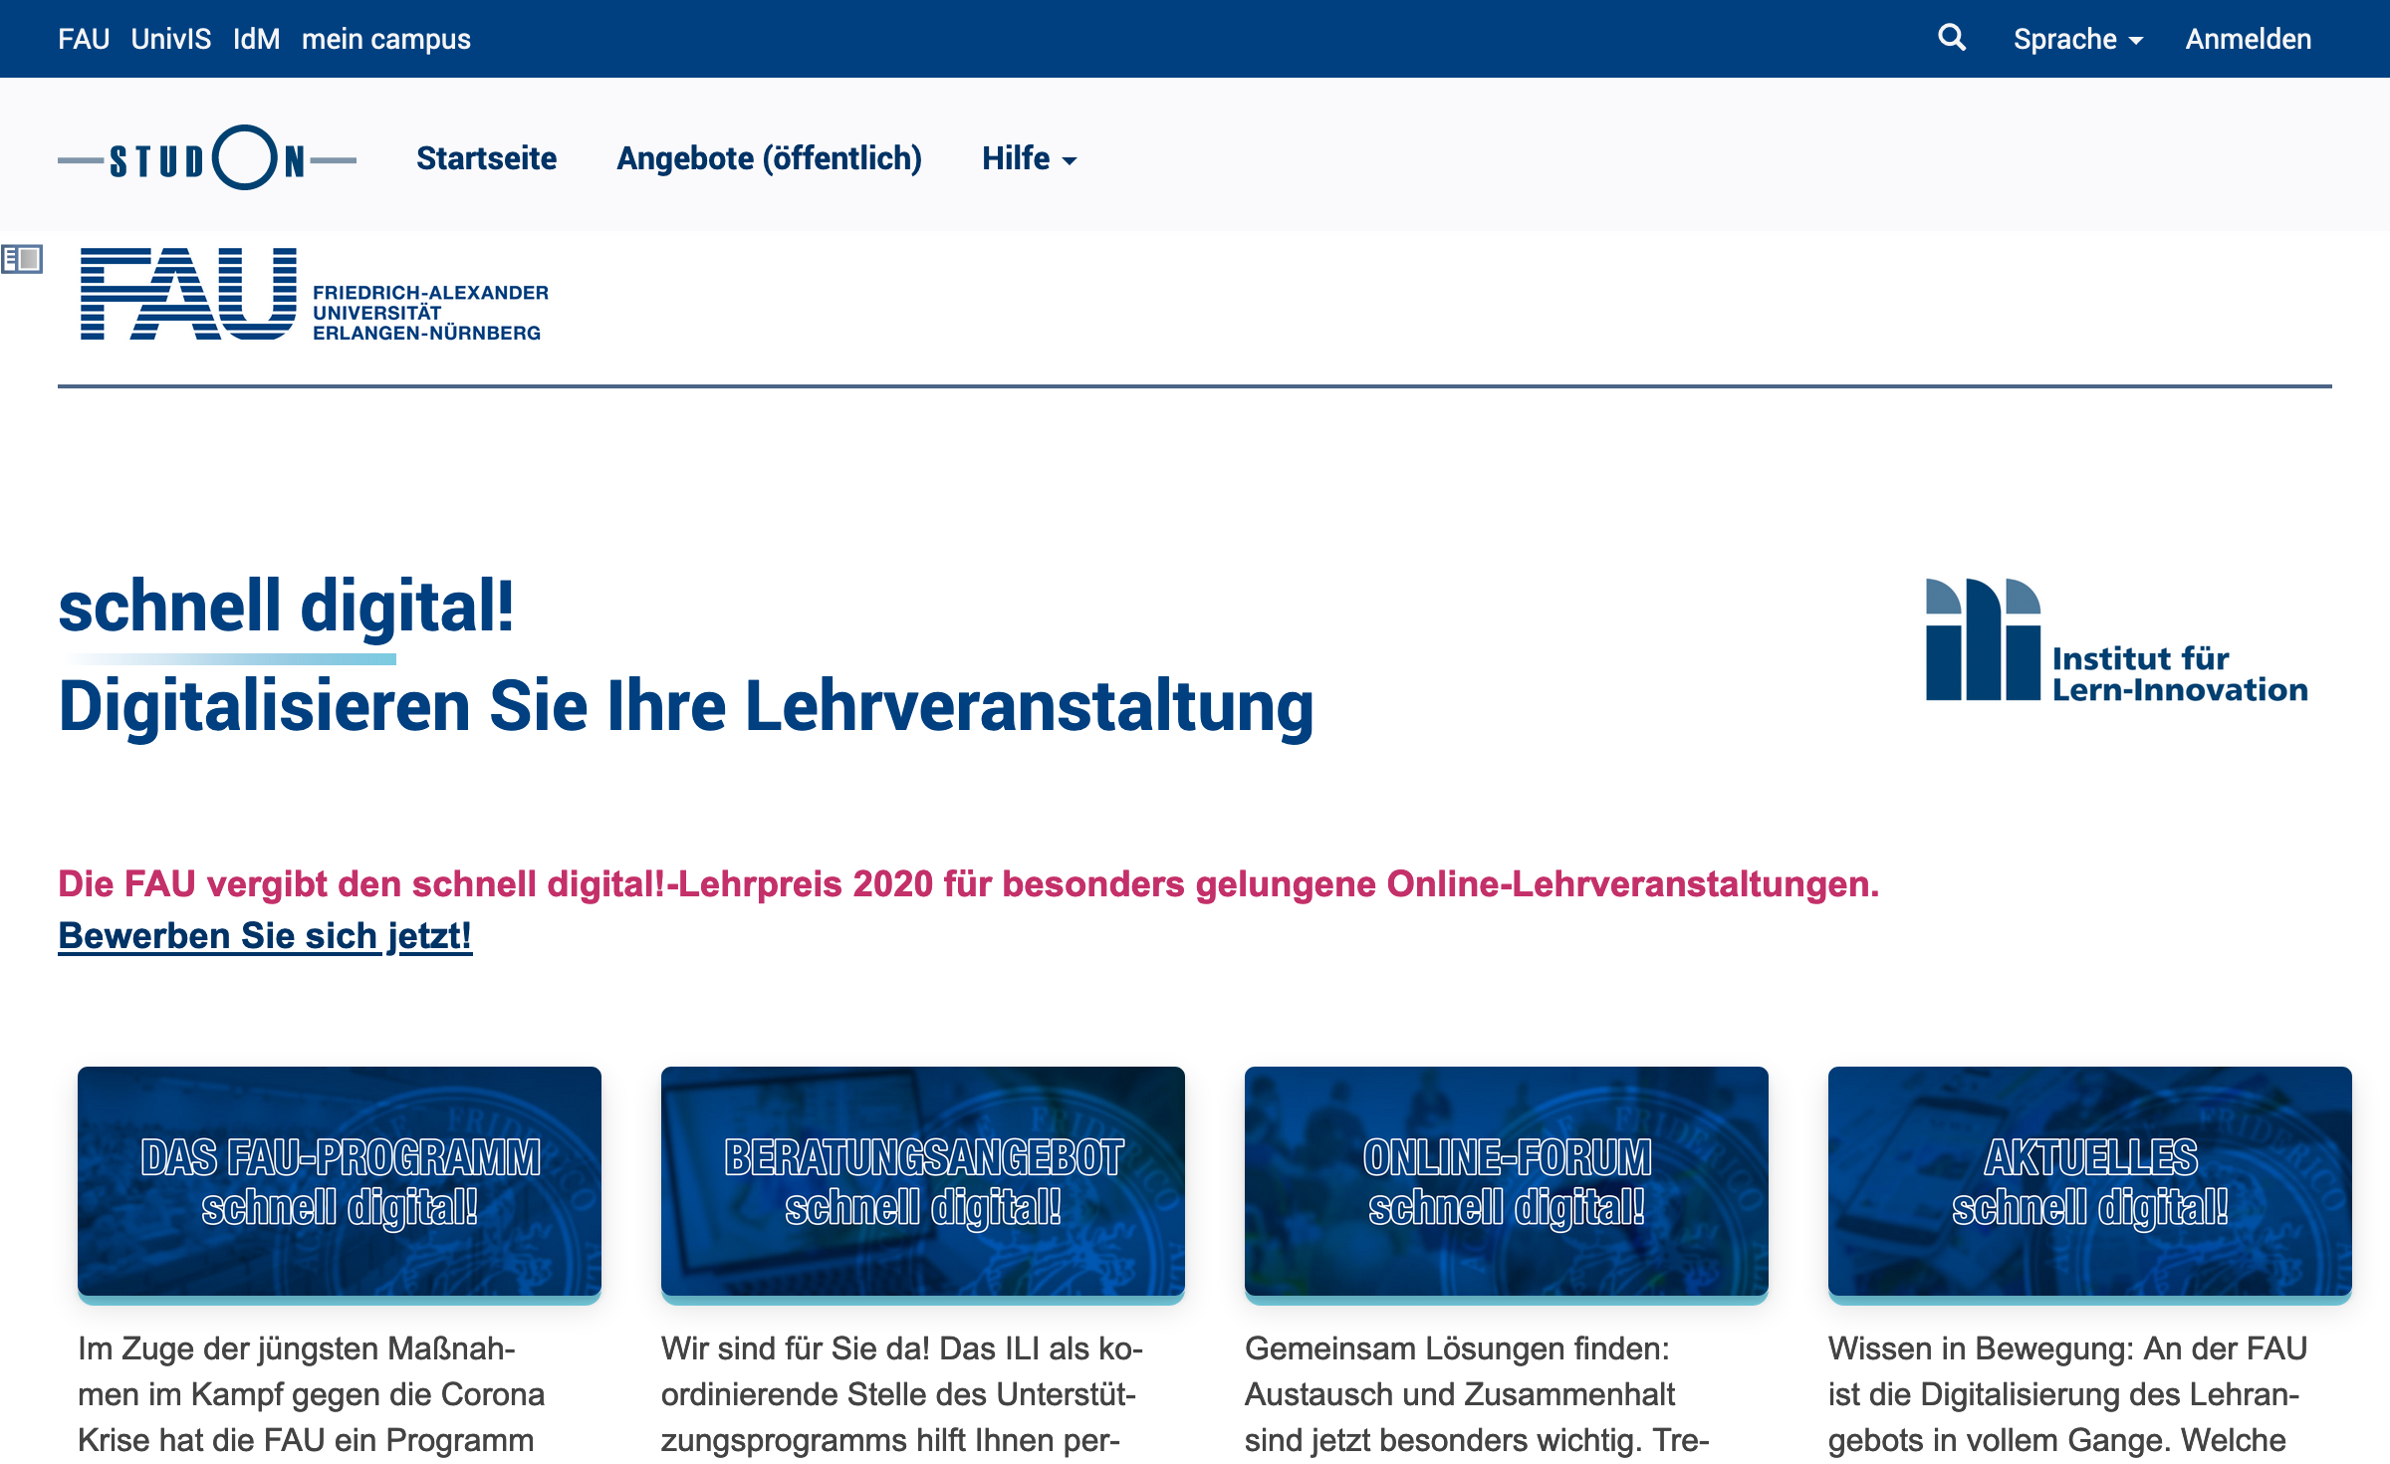
Task: Go to Startseite
Action: pos(486,158)
